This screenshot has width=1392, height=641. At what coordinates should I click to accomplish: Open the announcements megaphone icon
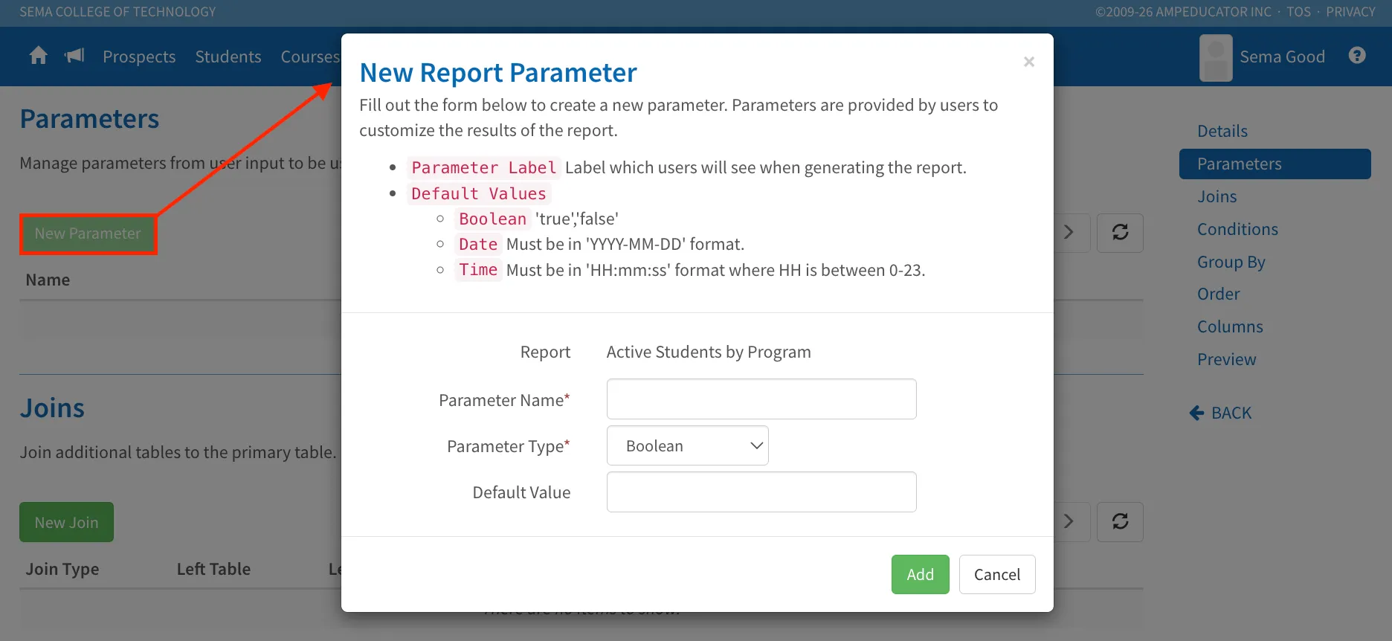click(74, 56)
